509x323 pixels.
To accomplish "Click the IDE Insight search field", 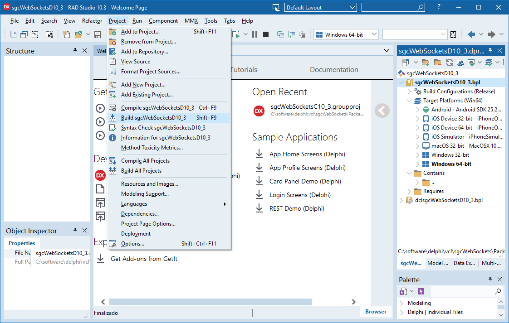I will point(393,7).
